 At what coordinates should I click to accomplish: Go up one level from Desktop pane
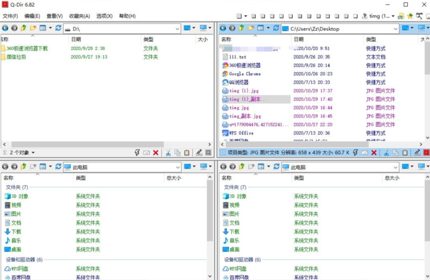point(241,28)
